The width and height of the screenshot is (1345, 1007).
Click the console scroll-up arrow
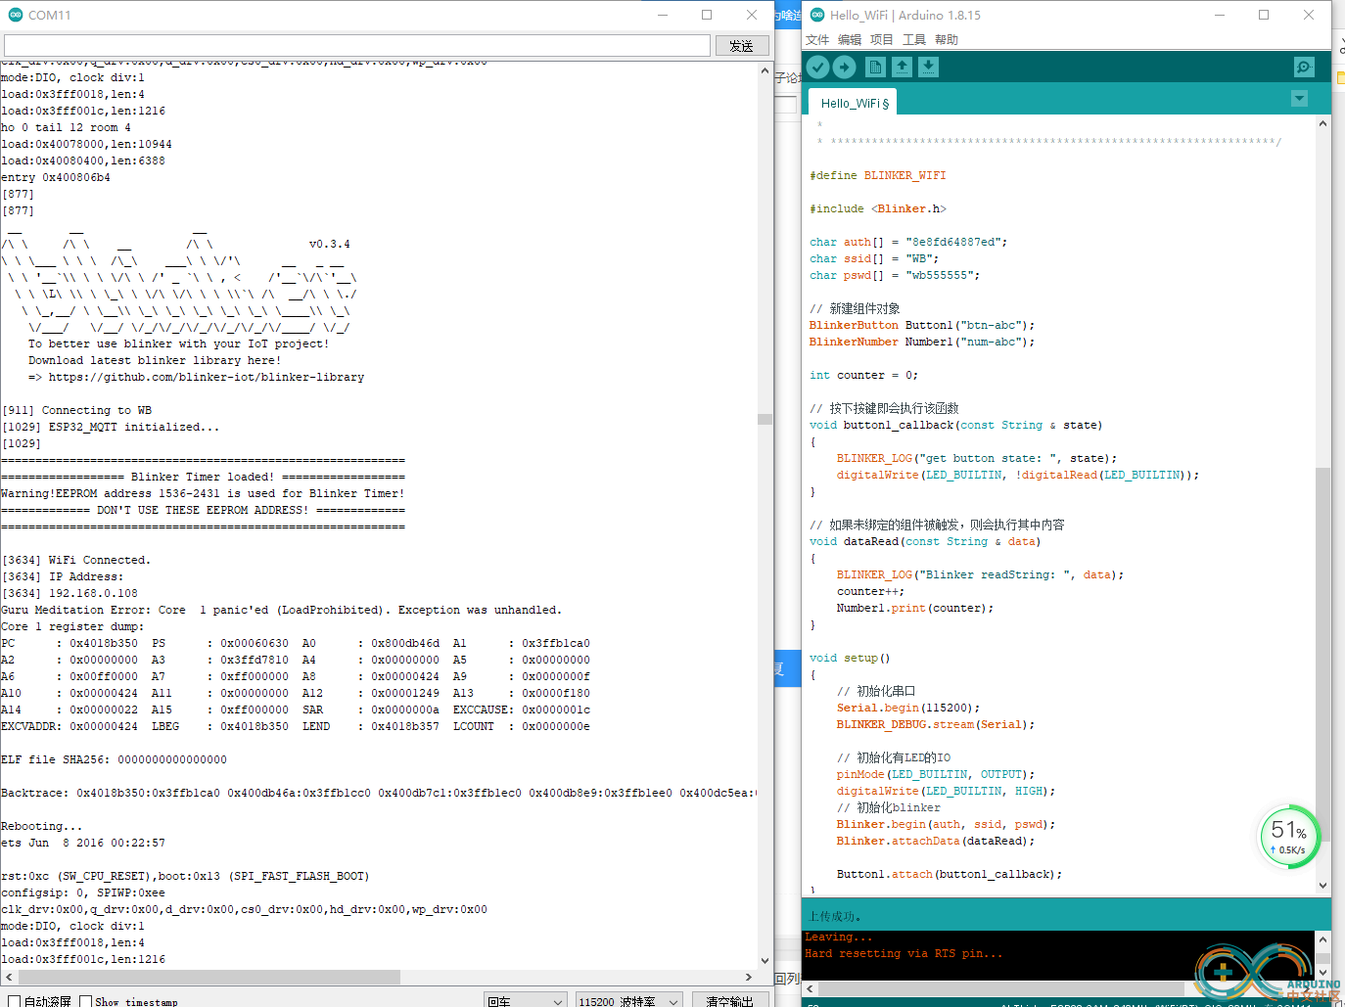coord(1323,938)
